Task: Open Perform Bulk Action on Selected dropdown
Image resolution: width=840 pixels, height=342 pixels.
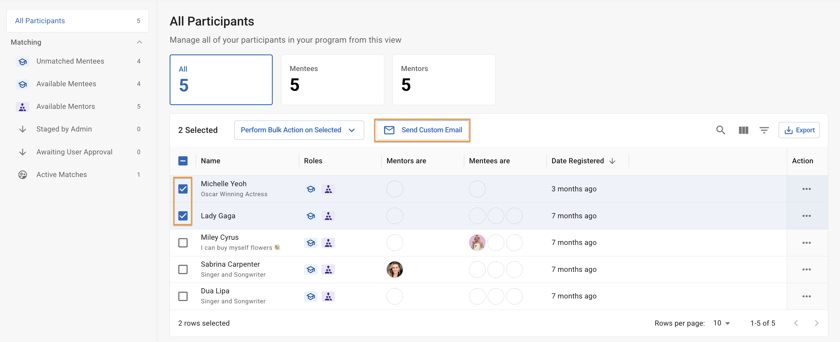Action: [x=299, y=130]
